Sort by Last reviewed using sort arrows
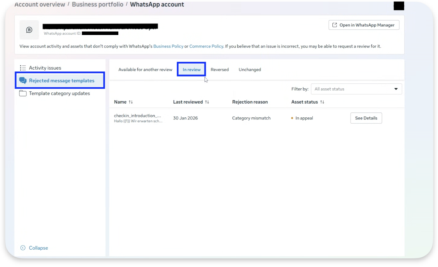Image resolution: width=438 pixels, height=267 pixels. tap(207, 102)
